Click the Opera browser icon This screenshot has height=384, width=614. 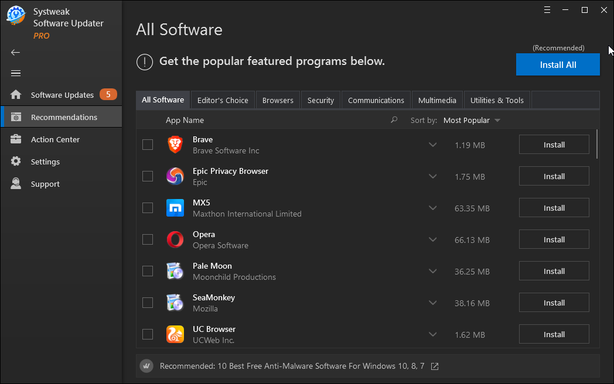(x=175, y=239)
